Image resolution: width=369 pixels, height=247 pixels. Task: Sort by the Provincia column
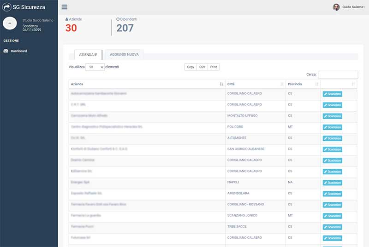pyautogui.click(x=303, y=84)
